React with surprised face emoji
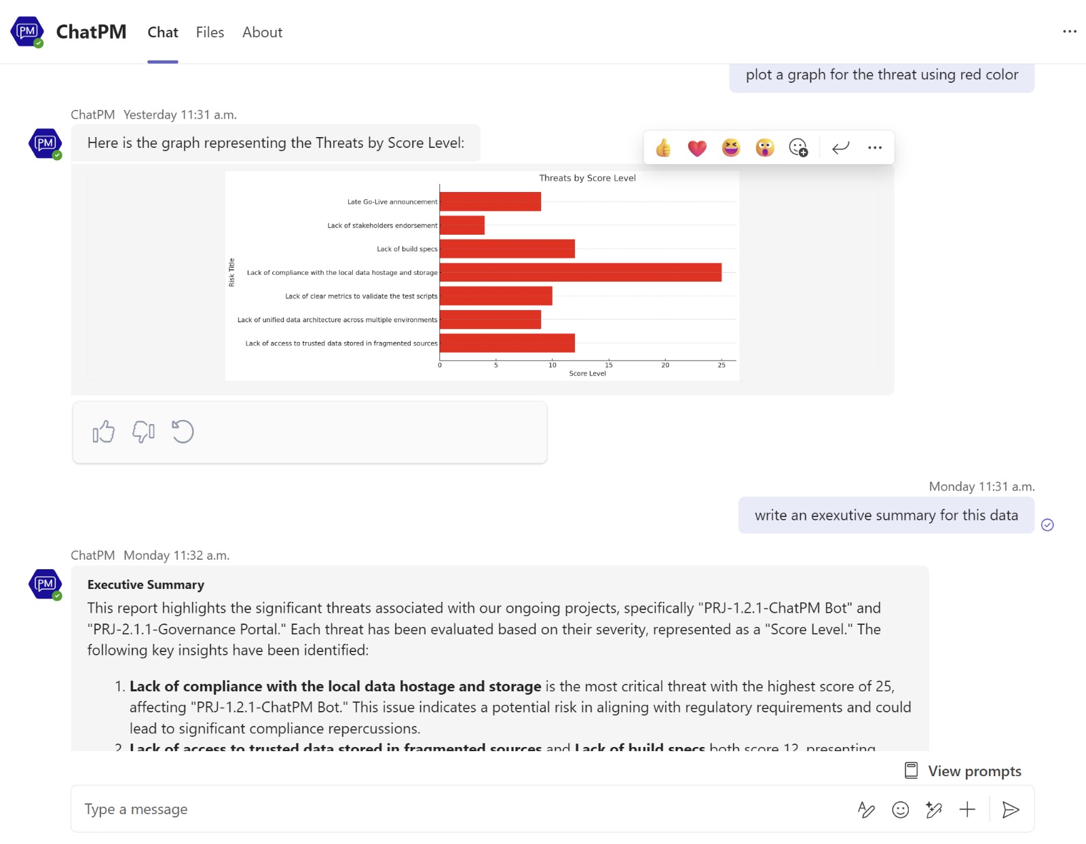Viewport: 1086px width, 844px height. tap(765, 147)
